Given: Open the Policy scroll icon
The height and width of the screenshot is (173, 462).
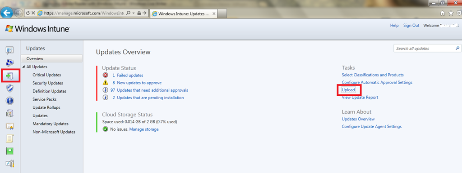Looking at the screenshot, I should (x=10, y=138).
